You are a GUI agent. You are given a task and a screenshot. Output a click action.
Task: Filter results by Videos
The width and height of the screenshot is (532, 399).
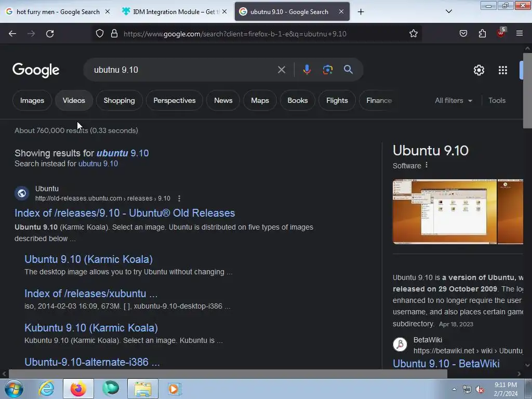coord(74,100)
